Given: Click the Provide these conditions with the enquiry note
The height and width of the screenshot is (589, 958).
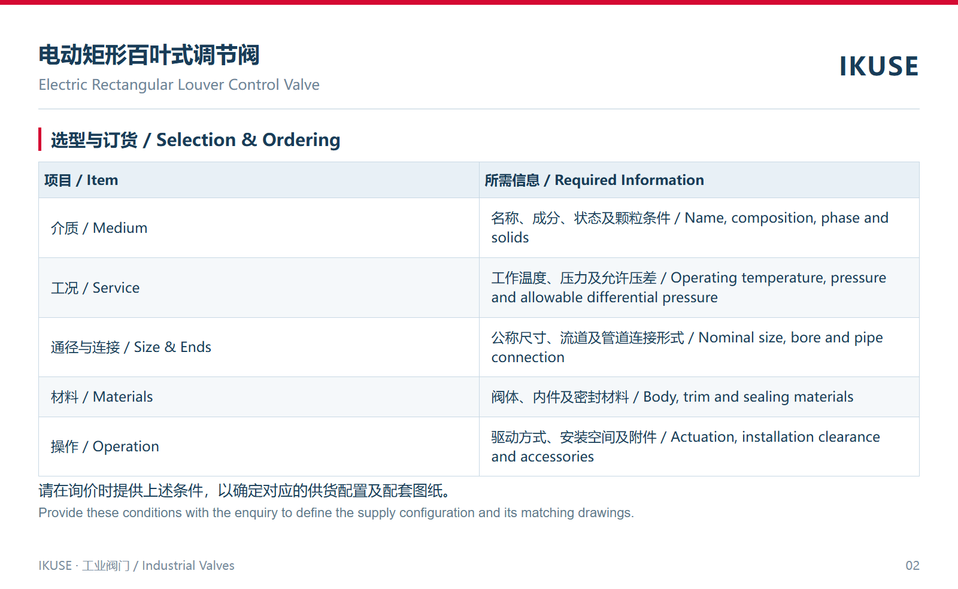Looking at the screenshot, I should [336, 513].
